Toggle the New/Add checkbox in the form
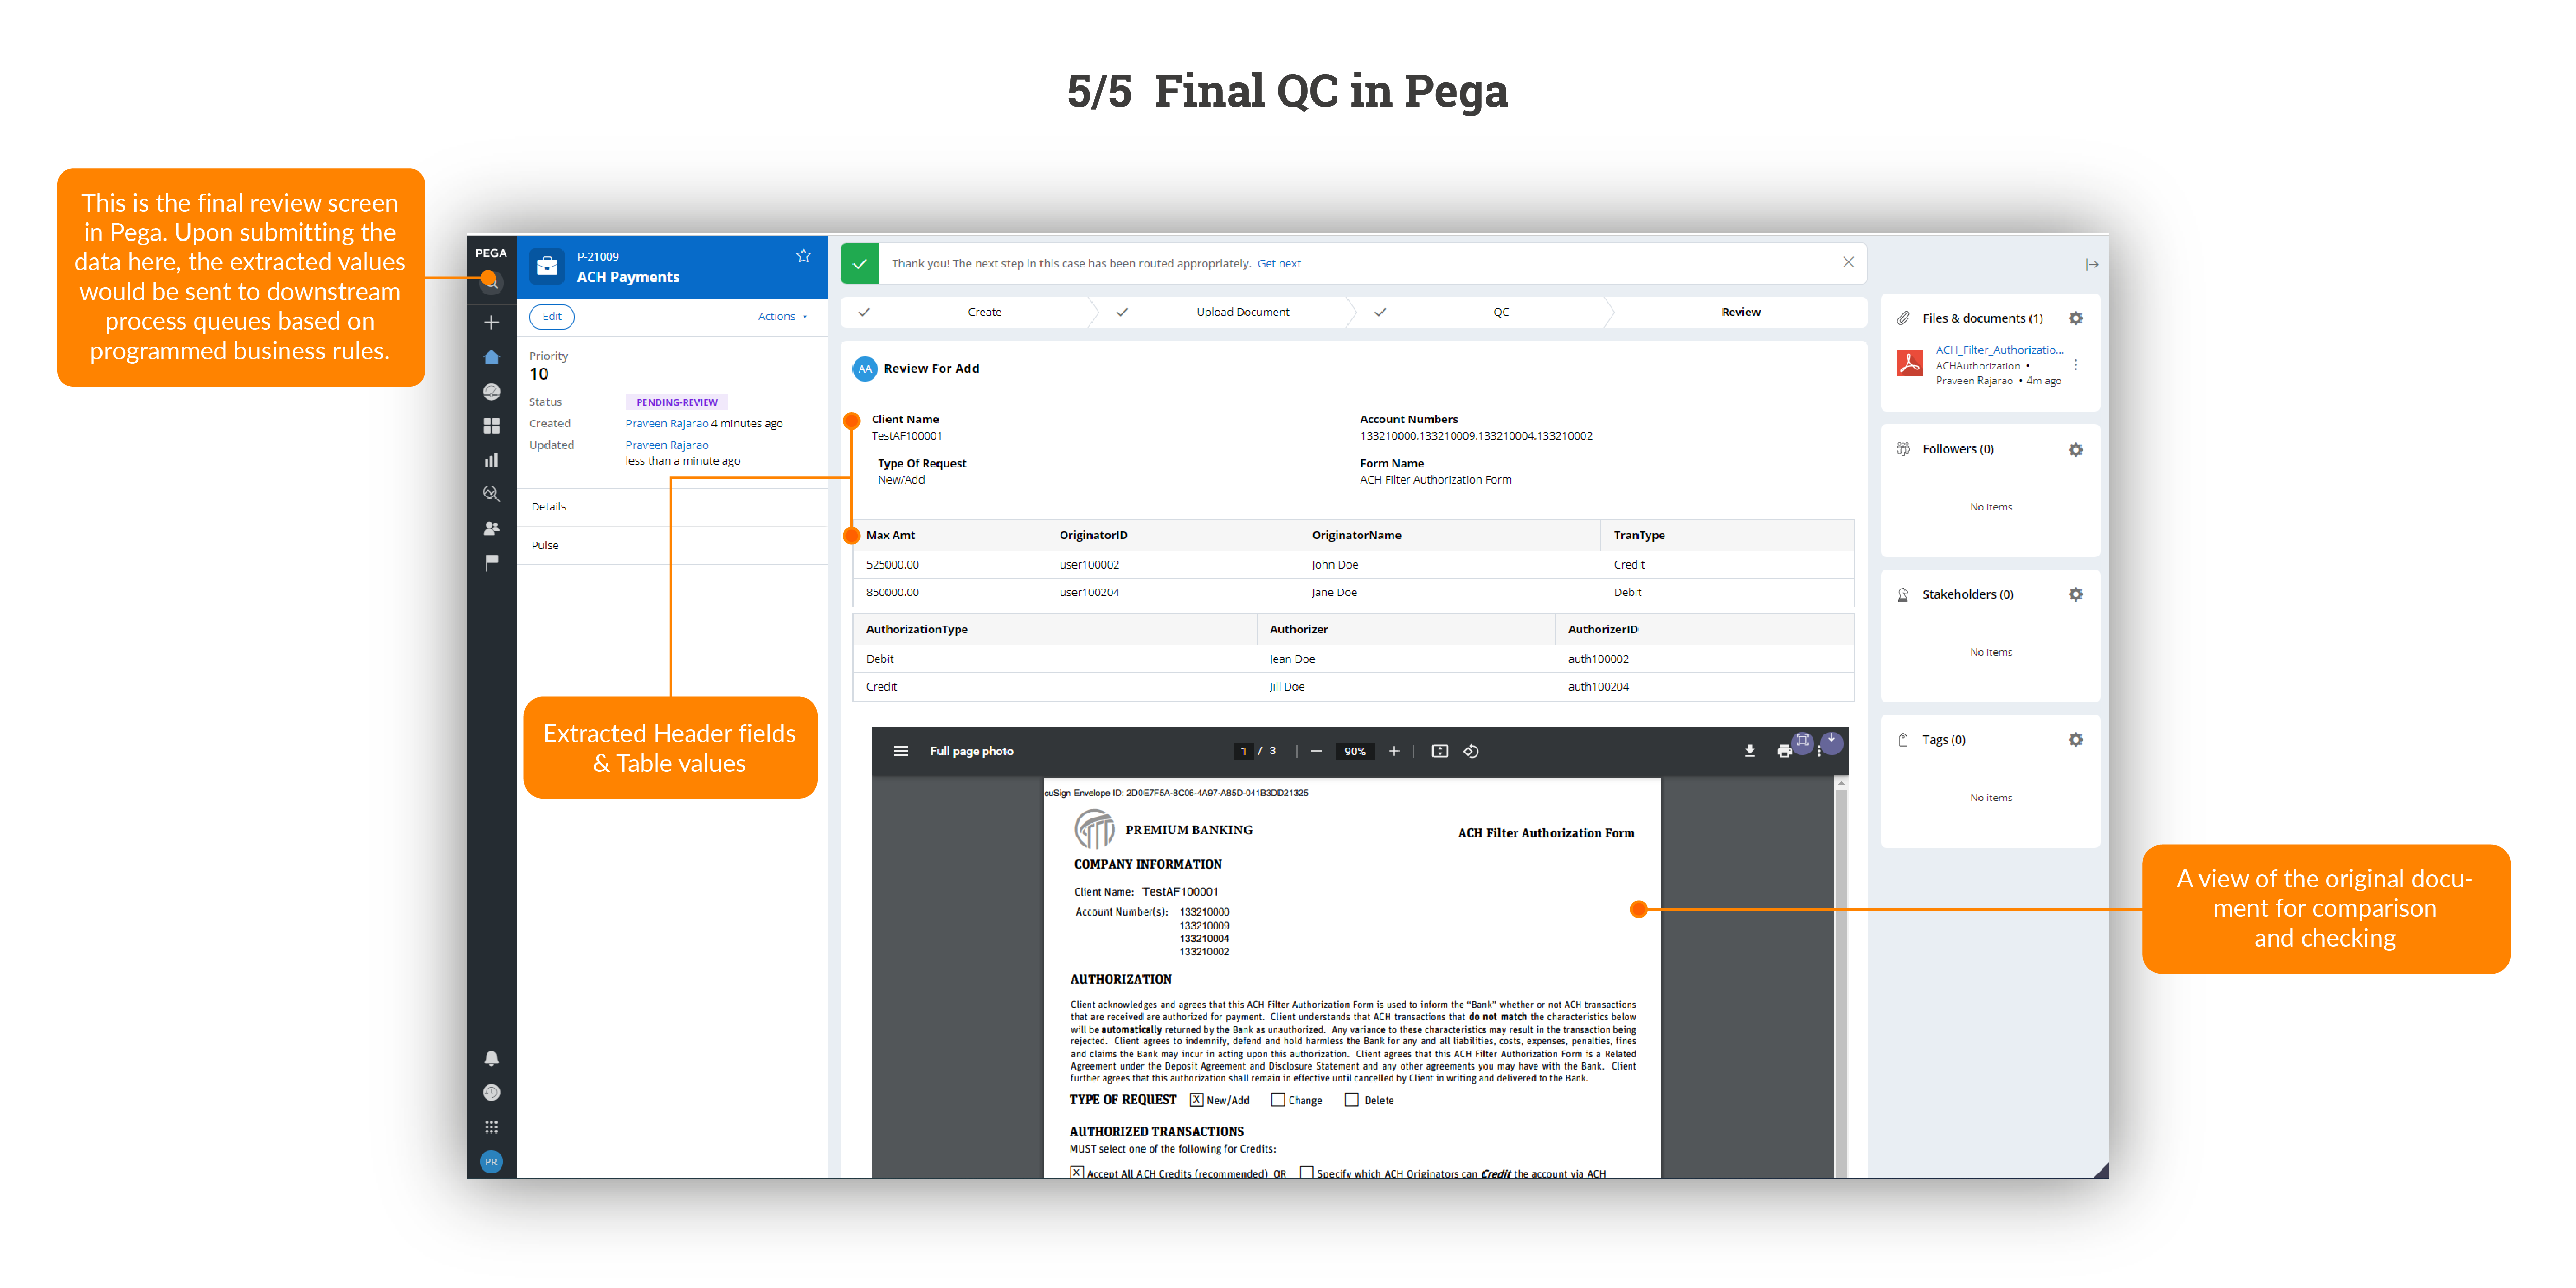Image resolution: width=2576 pixels, height=1288 pixels. click(x=1196, y=1100)
